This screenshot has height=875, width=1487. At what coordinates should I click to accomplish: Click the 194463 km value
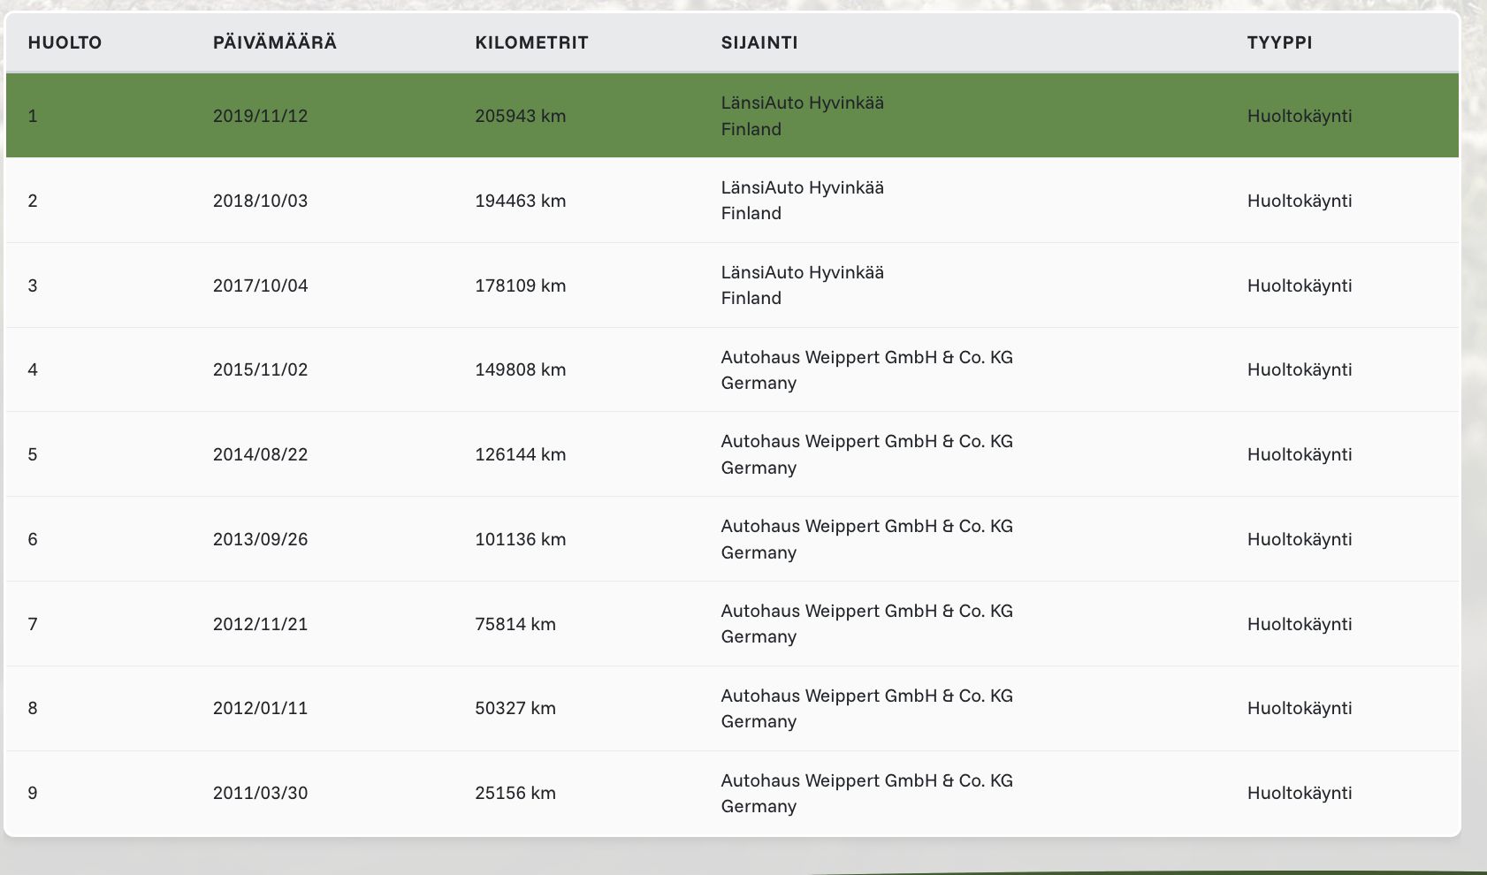click(x=521, y=201)
